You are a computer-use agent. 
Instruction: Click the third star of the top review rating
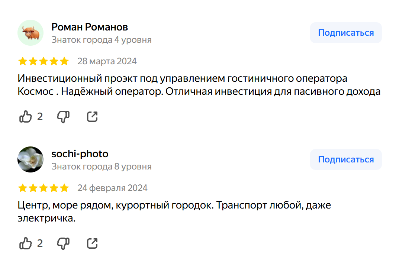[x=44, y=61]
